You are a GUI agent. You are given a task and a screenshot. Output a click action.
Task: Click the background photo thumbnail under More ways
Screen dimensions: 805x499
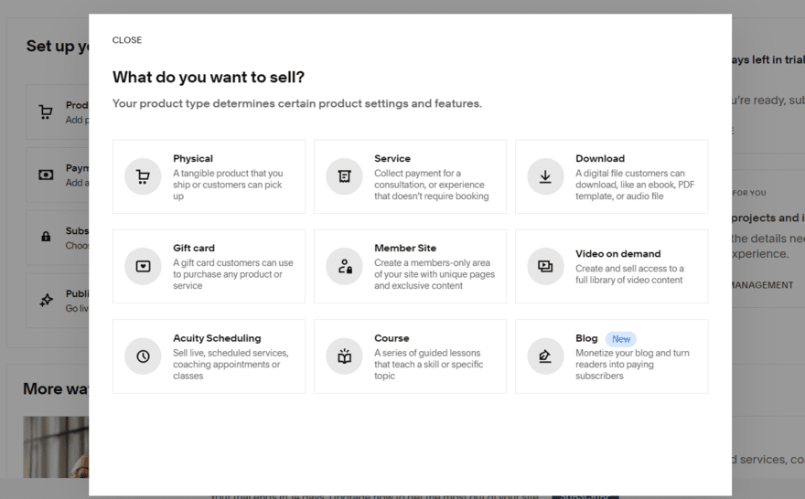[56, 447]
